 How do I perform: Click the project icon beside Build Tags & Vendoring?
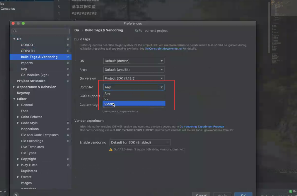click(68, 57)
